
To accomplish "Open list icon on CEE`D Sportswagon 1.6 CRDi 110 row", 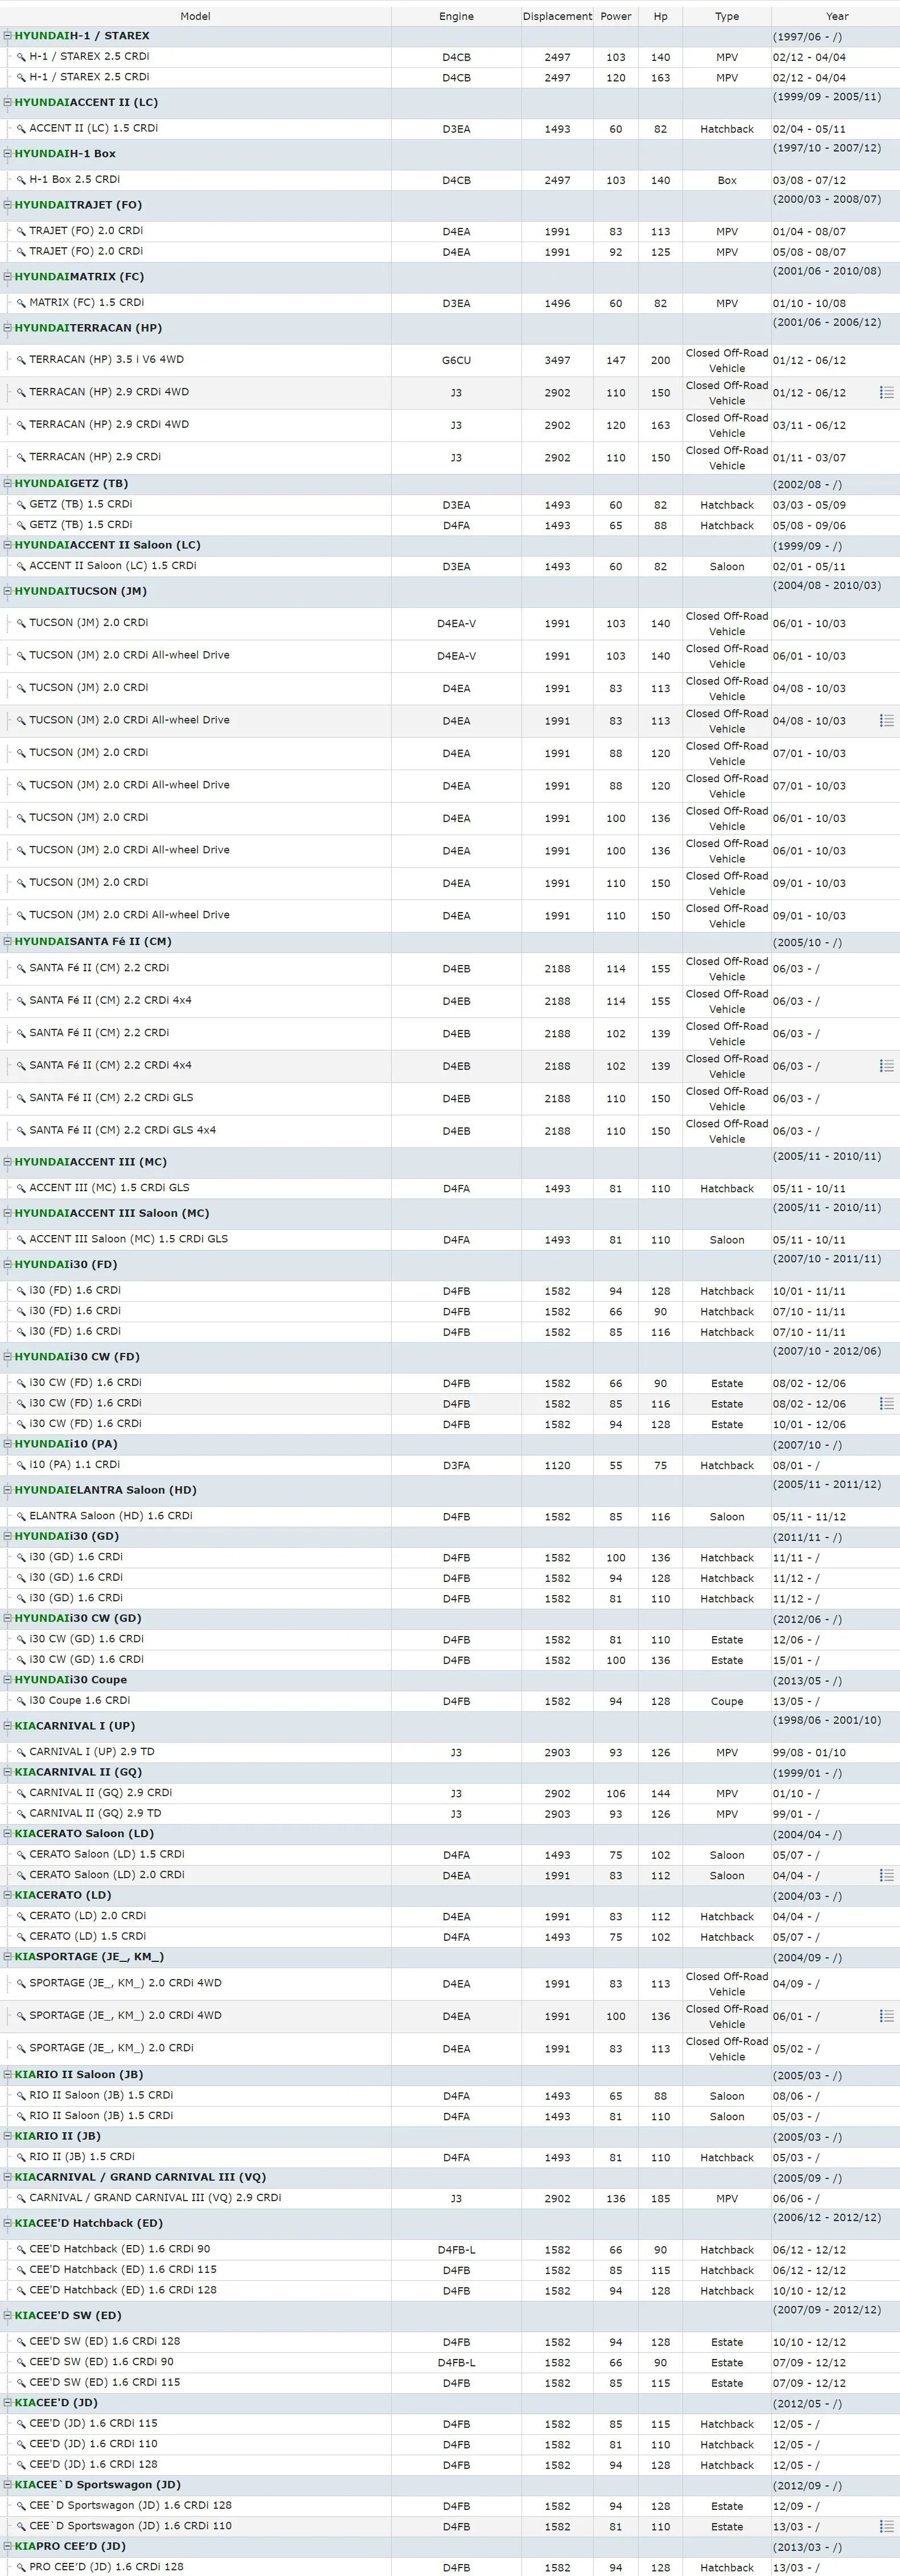I will (x=886, y=2526).
